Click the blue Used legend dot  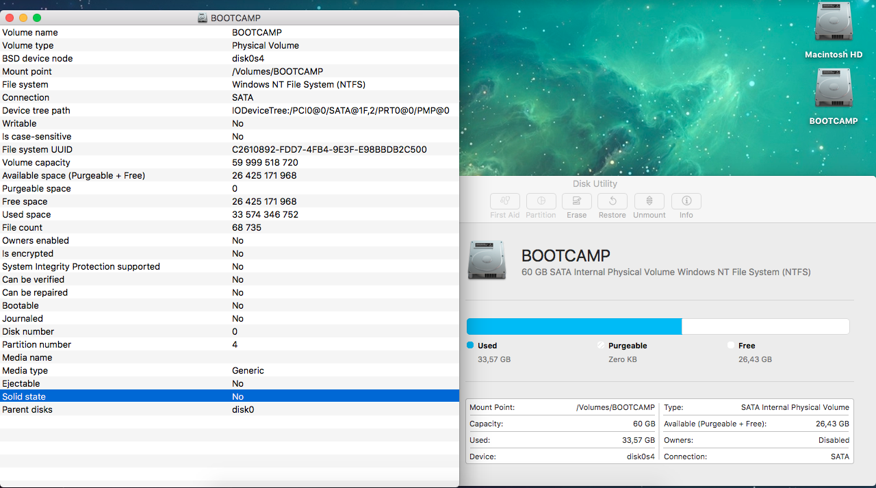[x=470, y=346]
